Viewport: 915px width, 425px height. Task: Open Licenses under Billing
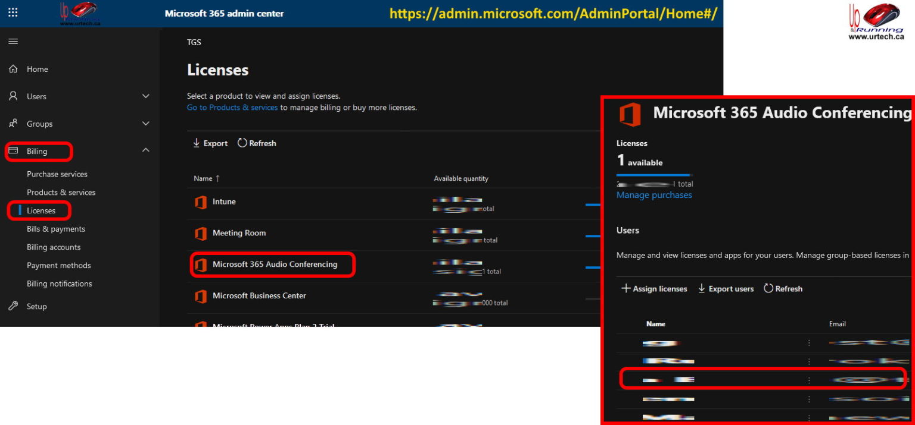[41, 210]
